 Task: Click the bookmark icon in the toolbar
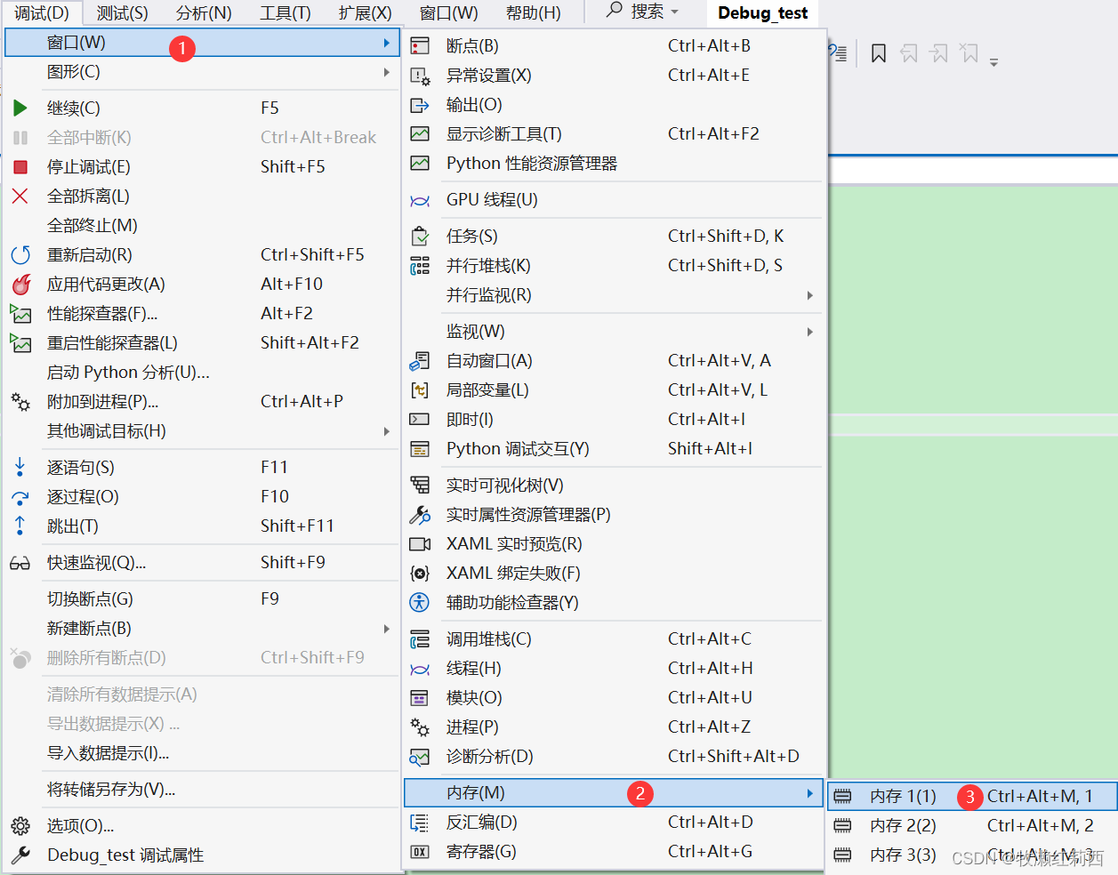pyautogui.click(x=878, y=52)
